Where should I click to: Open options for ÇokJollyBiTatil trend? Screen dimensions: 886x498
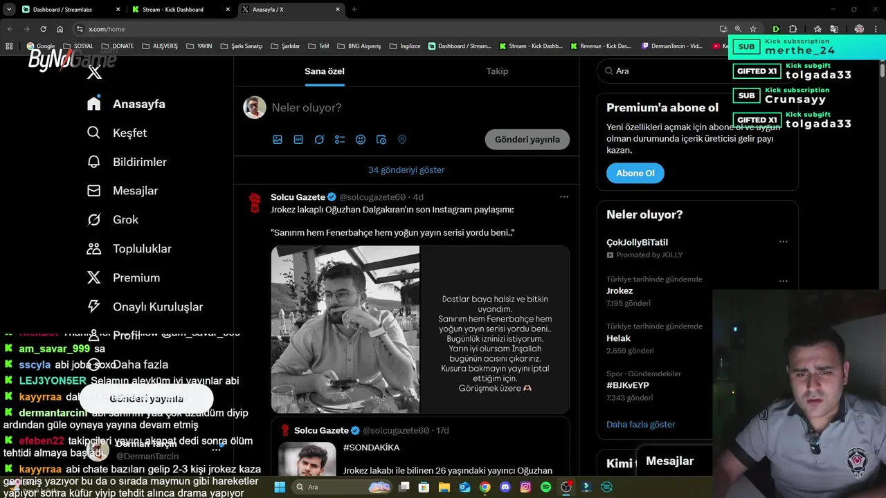784,242
